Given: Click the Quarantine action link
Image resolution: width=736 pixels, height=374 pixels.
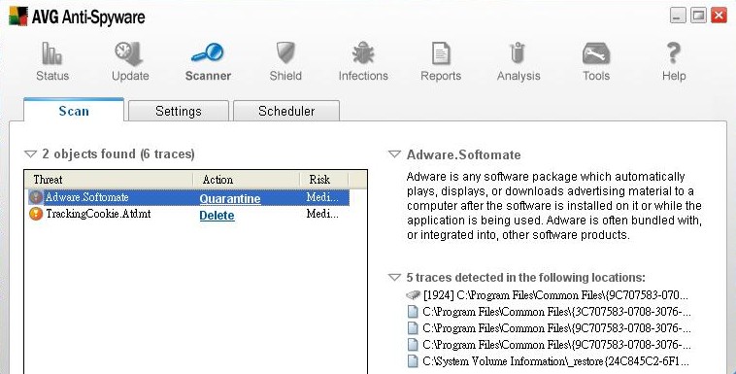Looking at the screenshot, I should point(230,199).
